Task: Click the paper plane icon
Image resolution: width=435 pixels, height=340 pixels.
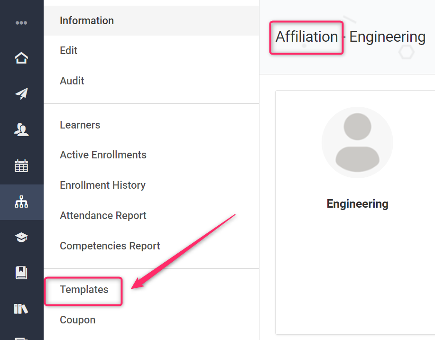Action: click(21, 93)
